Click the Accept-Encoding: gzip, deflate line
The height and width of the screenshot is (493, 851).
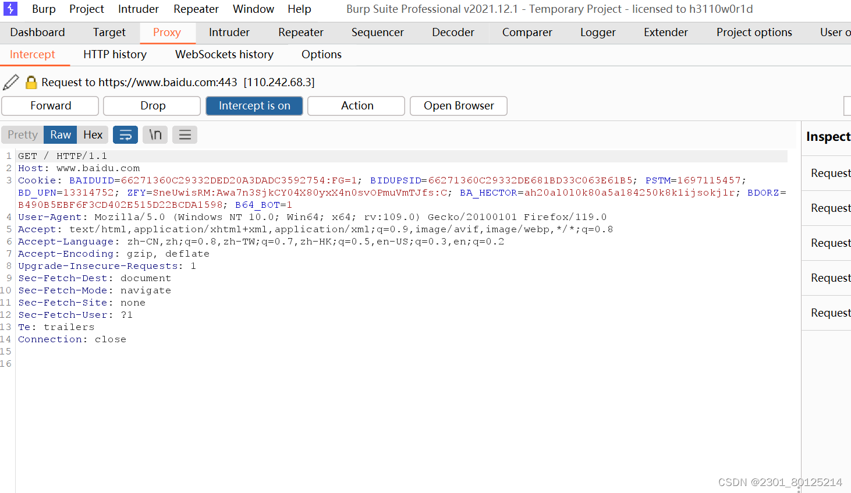click(x=114, y=254)
